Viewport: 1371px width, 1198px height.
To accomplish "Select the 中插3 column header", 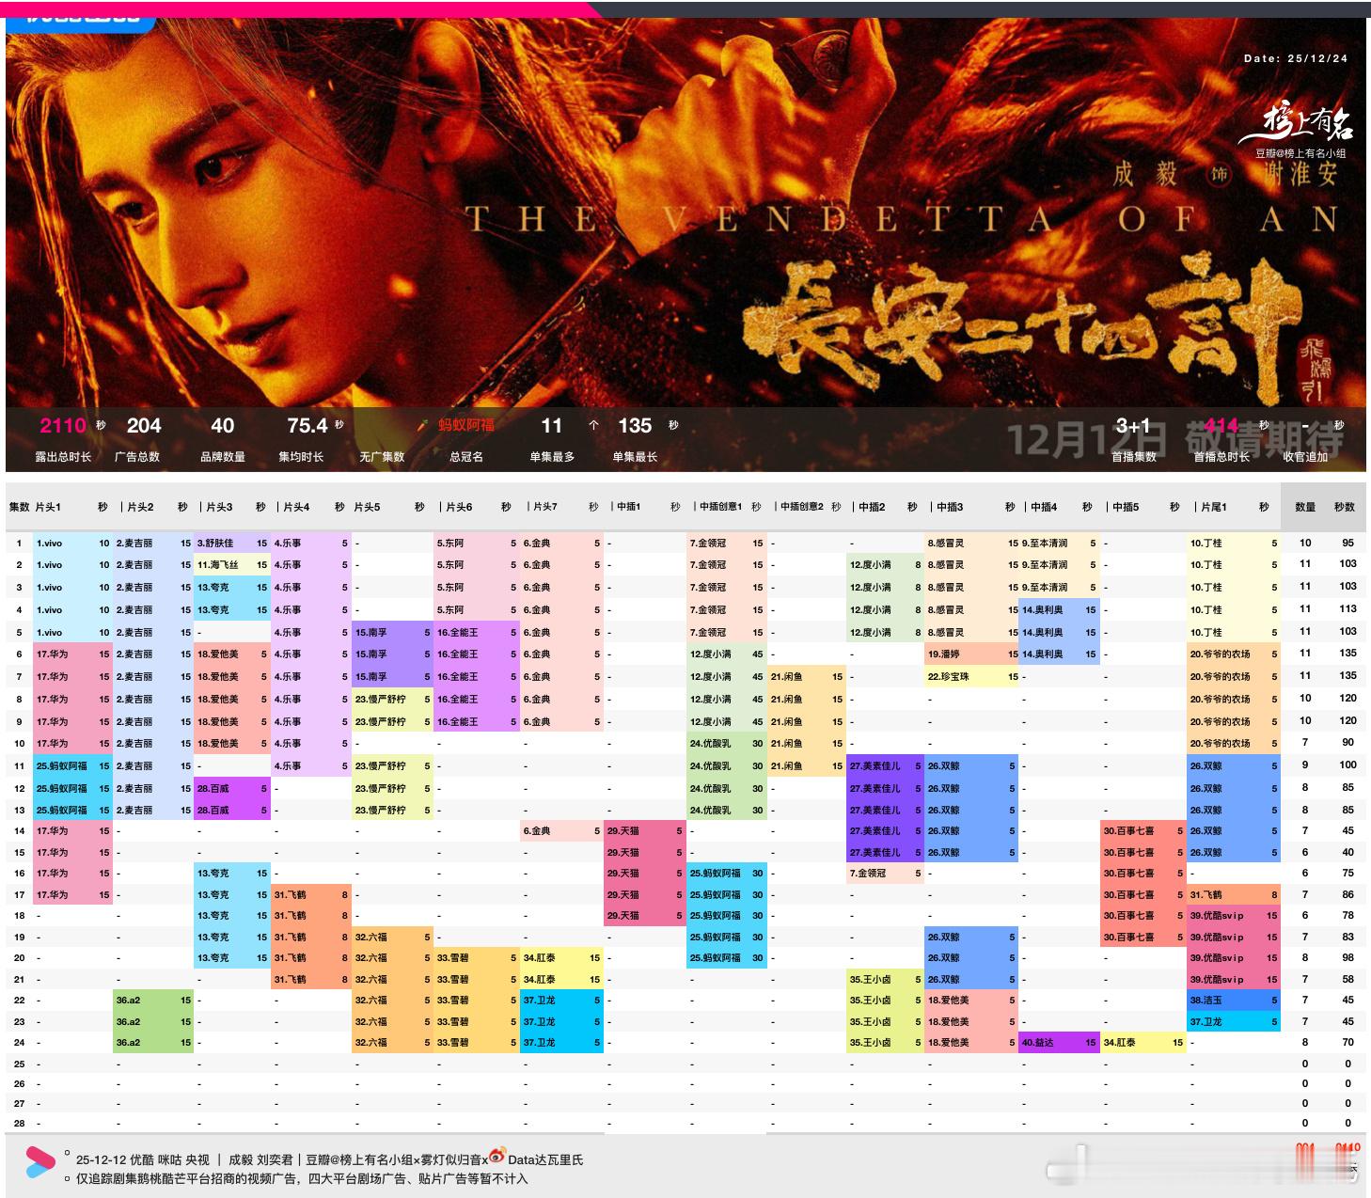I will pos(951,507).
